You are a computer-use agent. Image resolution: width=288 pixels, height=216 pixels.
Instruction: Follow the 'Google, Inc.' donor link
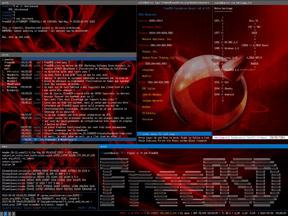[x=150, y=51]
